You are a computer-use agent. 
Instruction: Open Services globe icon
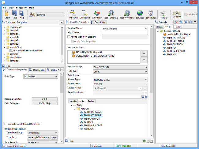[140, 15]
